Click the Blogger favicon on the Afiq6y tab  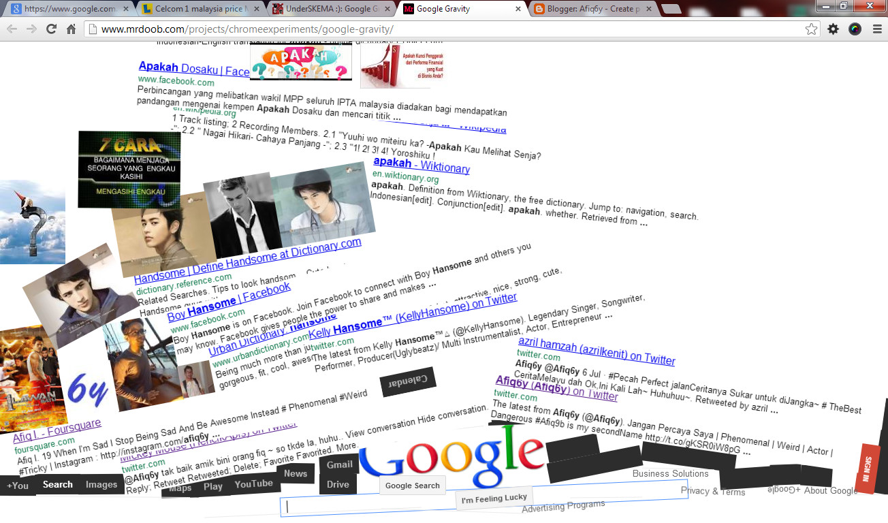click(539, 10)
